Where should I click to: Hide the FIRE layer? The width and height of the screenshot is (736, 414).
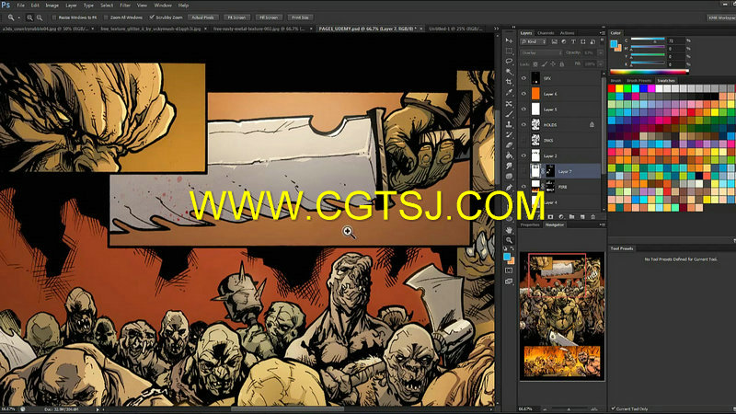523,187
